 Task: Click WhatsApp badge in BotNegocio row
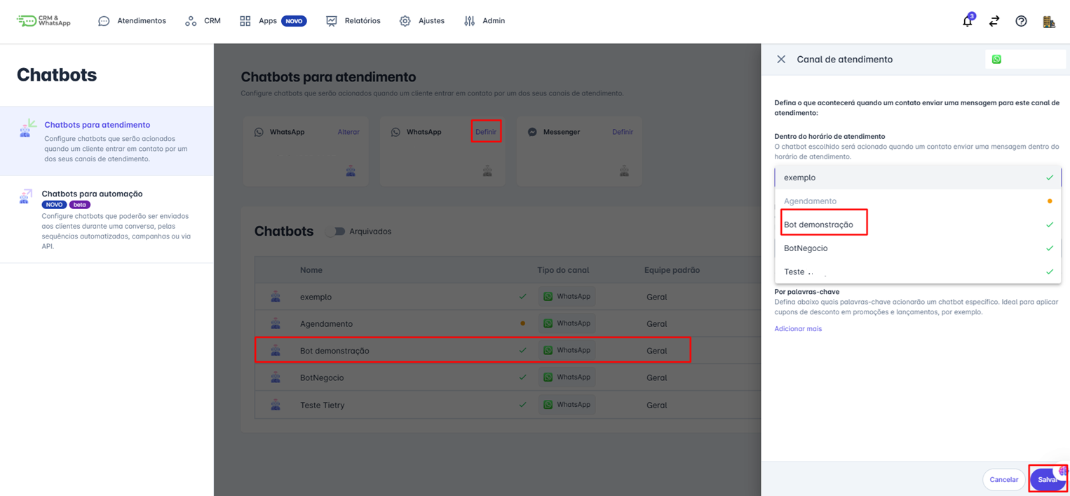pyautogui.click(x=567, y=377)
